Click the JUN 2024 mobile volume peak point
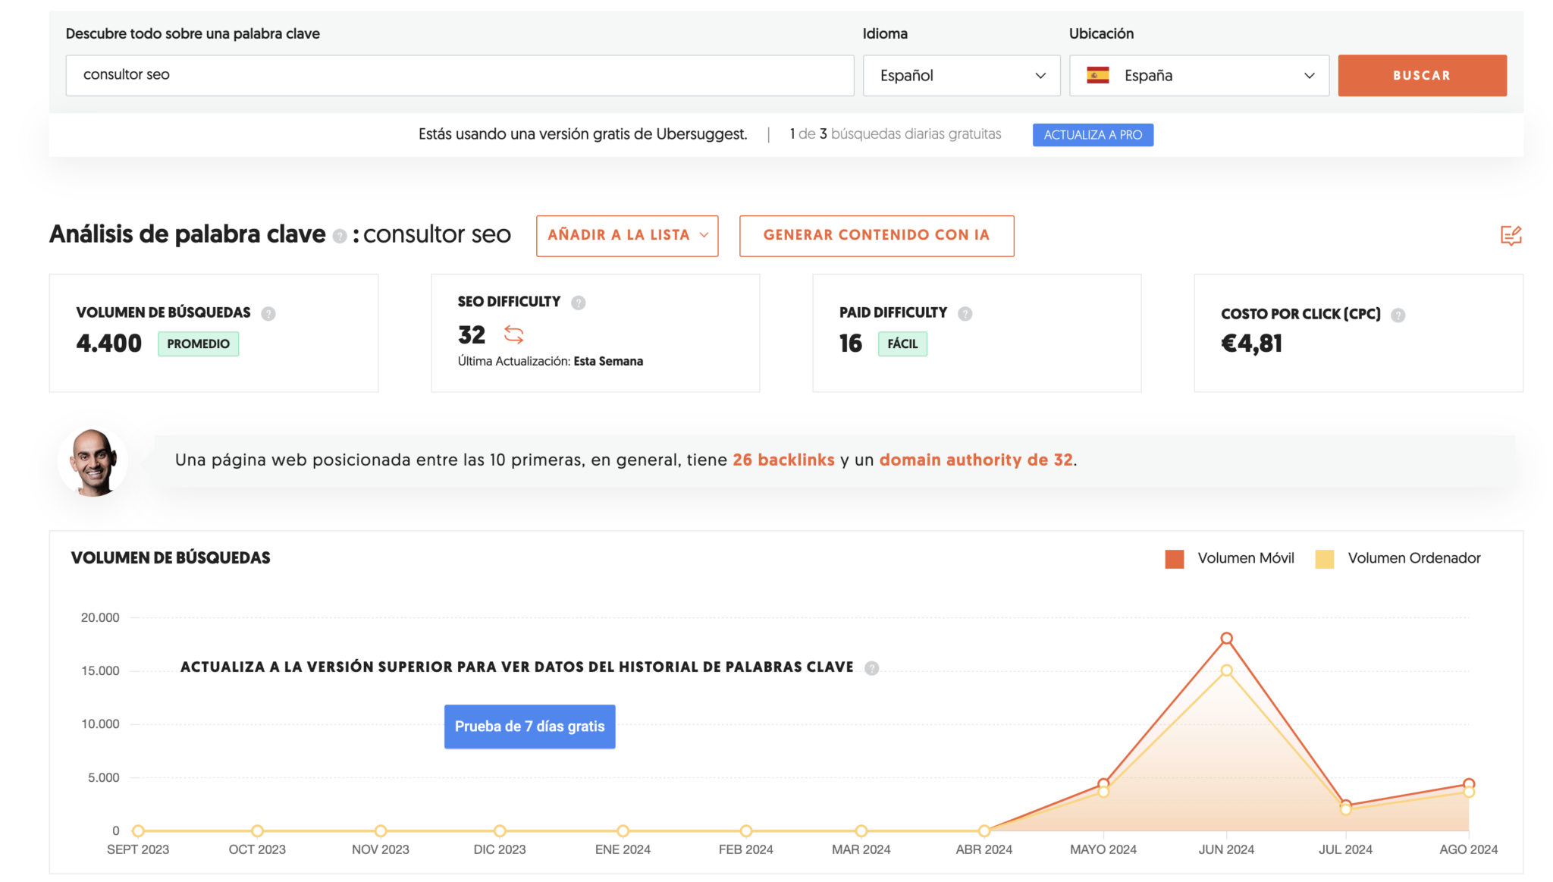This screenshot has width=1553, height=882. coord(1226,638)
